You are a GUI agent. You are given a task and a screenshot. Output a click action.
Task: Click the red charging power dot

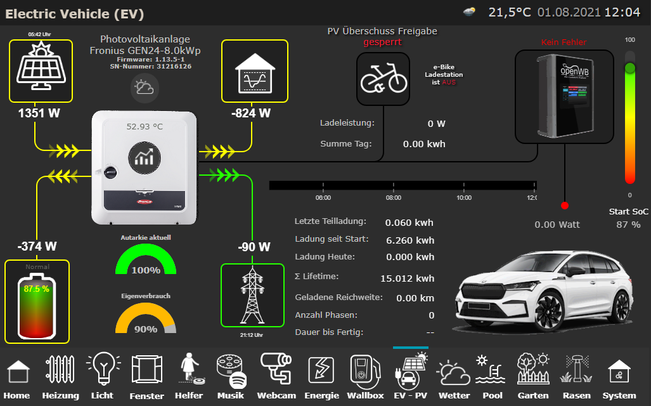pyautogui.click(x=564, y=206)
